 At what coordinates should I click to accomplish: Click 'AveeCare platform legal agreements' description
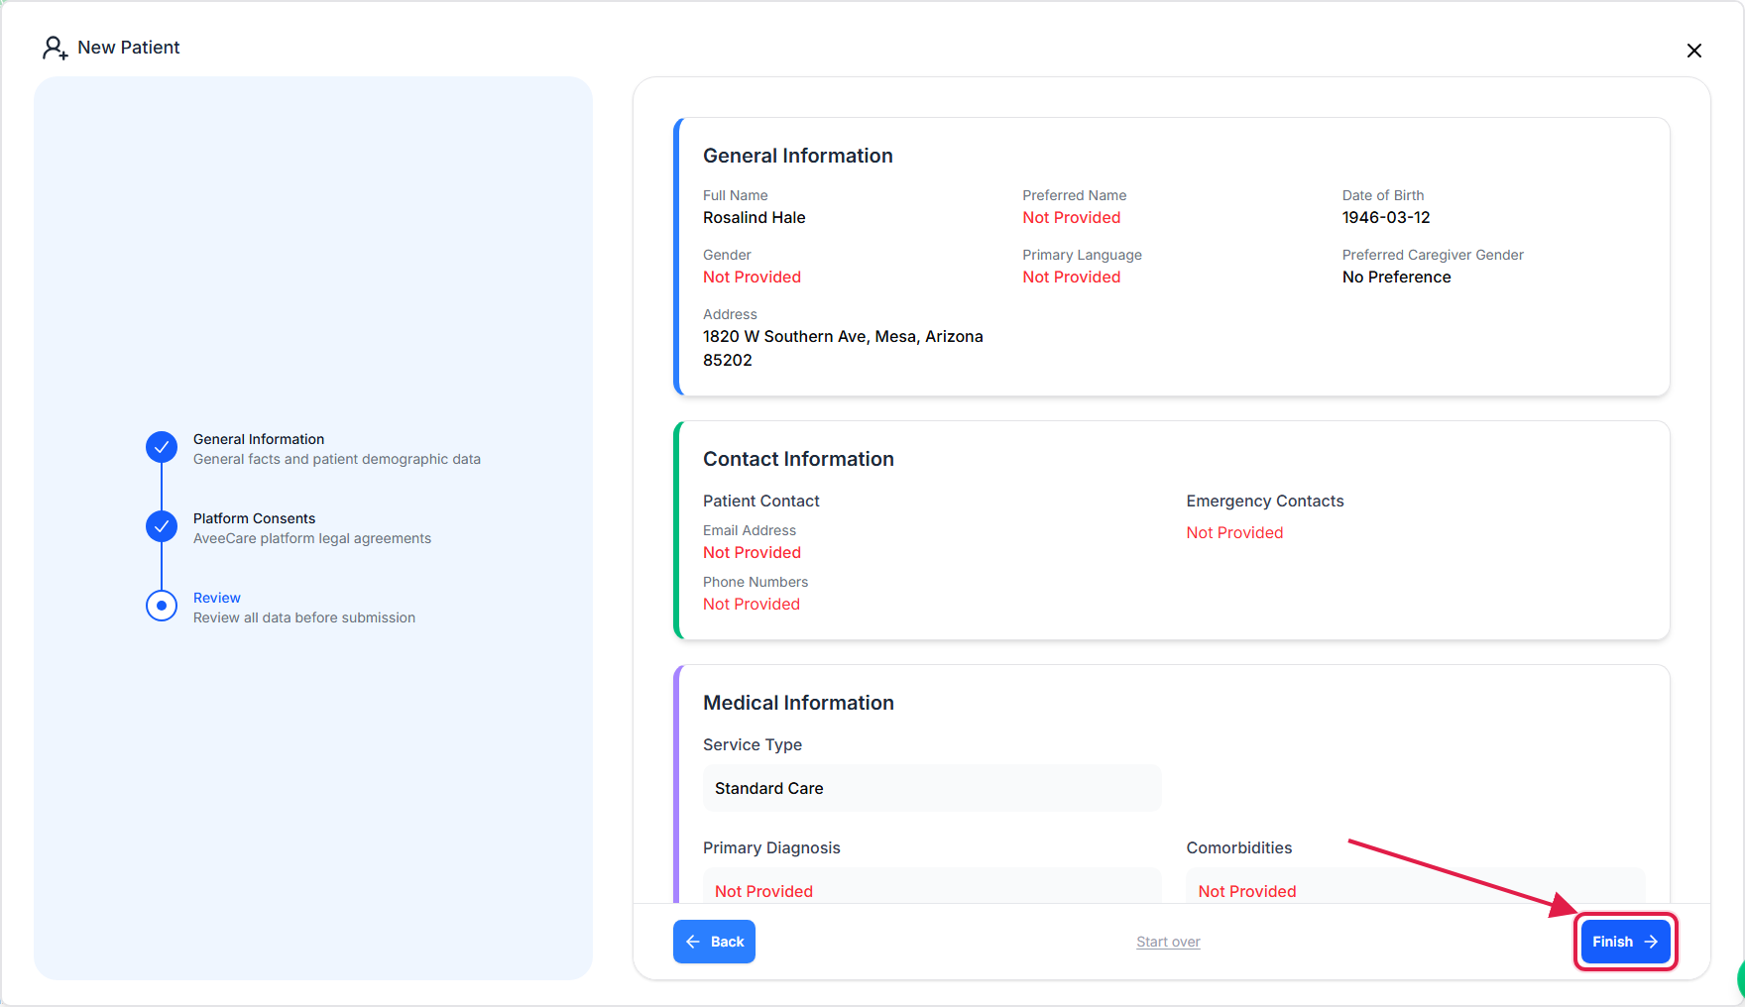311,538
